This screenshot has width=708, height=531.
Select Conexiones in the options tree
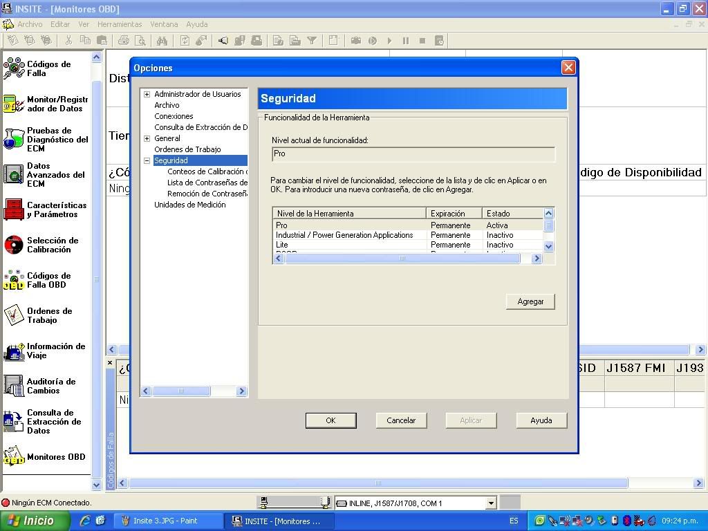click(174, 116)
